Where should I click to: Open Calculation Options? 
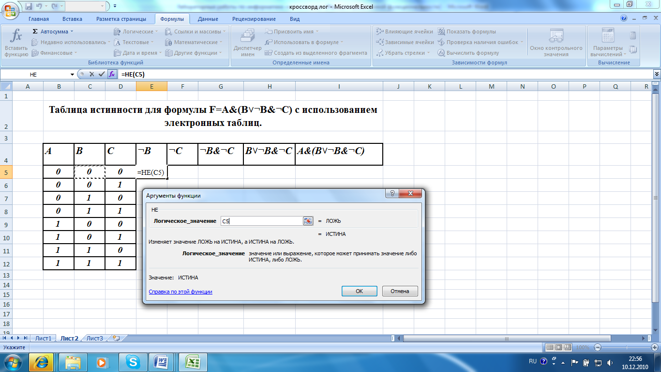coord(608,43)
